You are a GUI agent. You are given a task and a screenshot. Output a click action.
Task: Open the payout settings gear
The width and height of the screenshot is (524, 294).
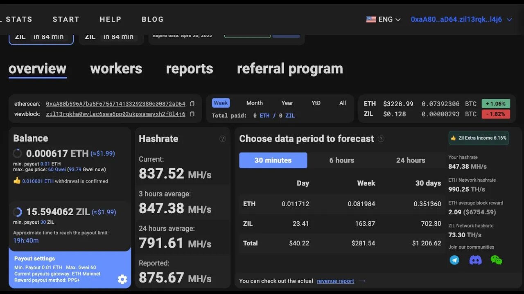(x=122, y=279)
